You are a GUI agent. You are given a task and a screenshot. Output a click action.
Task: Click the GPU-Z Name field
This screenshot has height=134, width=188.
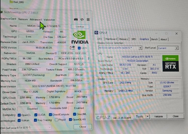[44, 26]
